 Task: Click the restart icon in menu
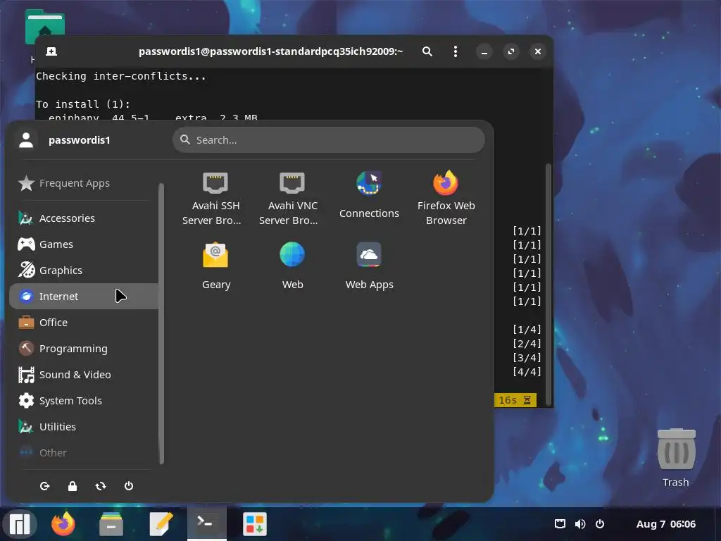click(x=101, y=486)
